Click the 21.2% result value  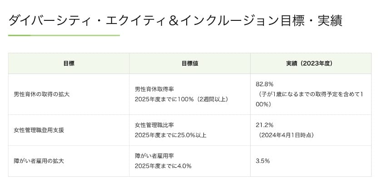265,125
